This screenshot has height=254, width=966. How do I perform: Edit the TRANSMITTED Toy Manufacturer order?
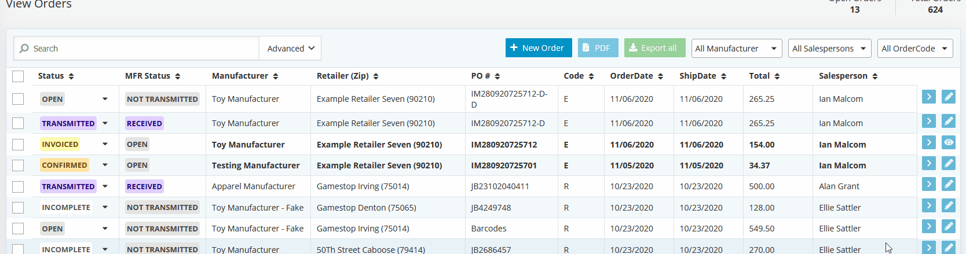point(948,121)
